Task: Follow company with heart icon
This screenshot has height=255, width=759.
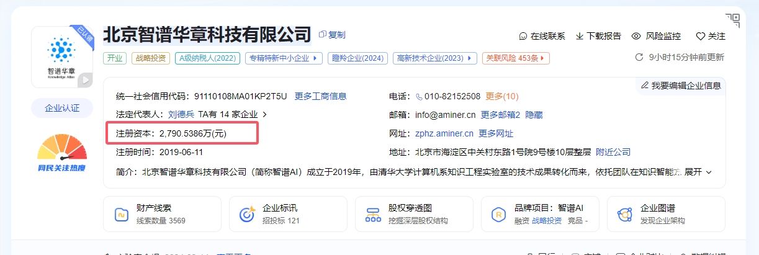Action: tap(701, 36)
